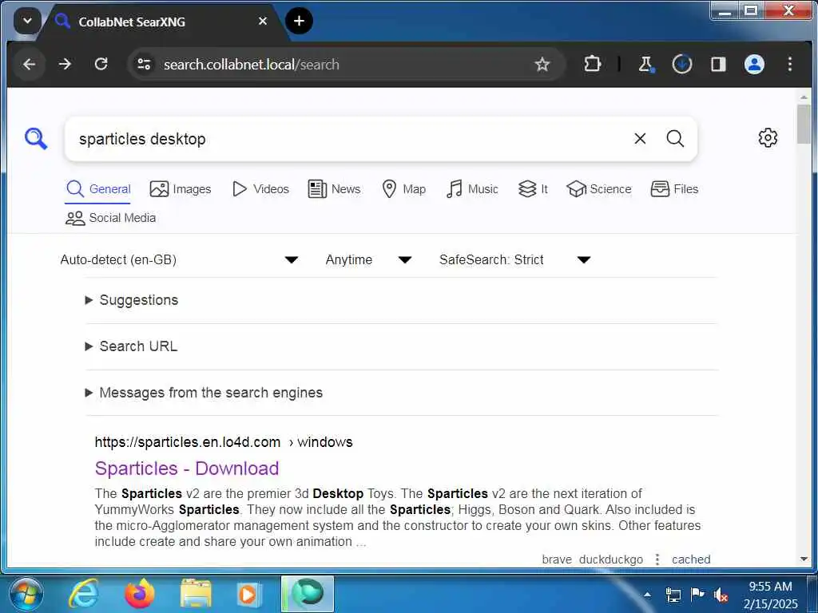Open the Chrome three-dot menu

click(790, 64)
